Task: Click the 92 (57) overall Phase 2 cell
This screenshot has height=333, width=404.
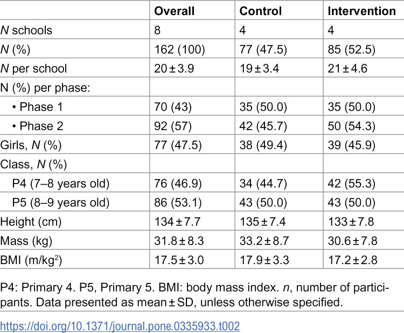Action: 173,126
